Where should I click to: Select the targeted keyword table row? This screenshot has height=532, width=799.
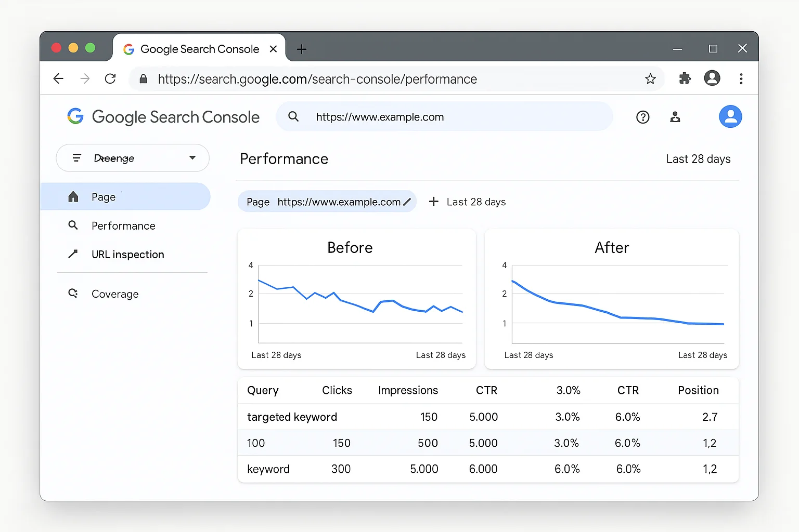click(x=292, y=417)
